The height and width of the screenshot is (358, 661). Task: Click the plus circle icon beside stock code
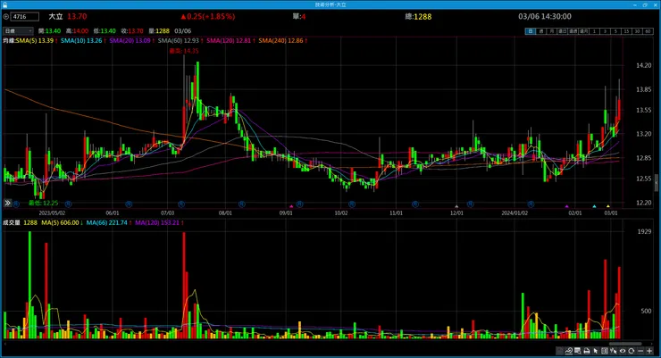(x=6, y=16)
